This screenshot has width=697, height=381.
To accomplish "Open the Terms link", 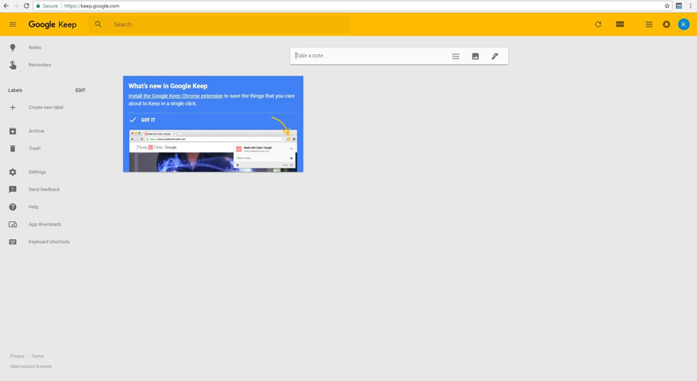I will pyautogui.click(x=37, y=356).
